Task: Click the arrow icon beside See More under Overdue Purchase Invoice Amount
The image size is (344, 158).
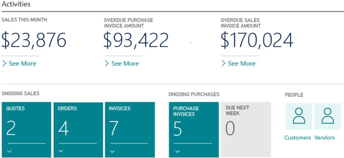Action: tap(107, 64)
